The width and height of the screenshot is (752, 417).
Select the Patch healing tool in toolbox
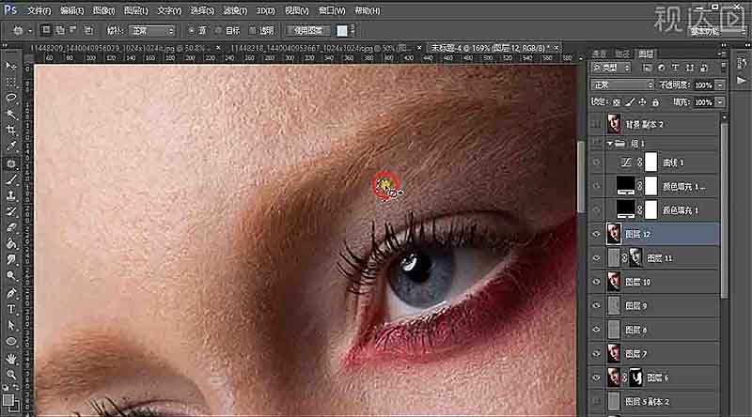pyautogui.click(x=11, y=163)
